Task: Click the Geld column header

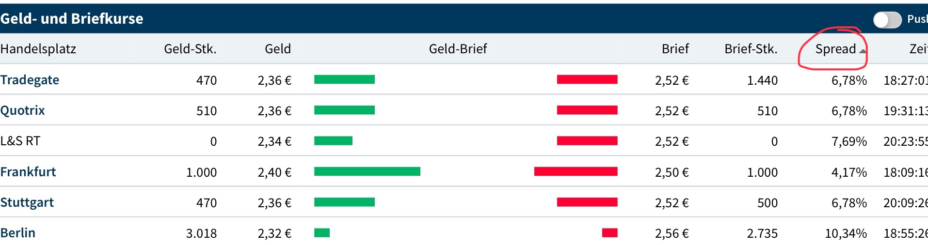Action: 278,49
